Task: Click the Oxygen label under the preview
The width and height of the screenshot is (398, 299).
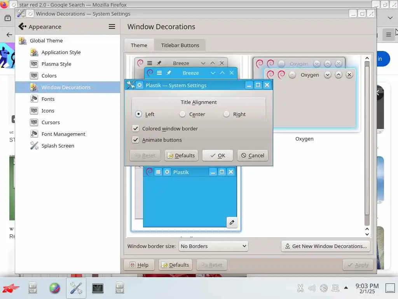Action: click(304, 139)
